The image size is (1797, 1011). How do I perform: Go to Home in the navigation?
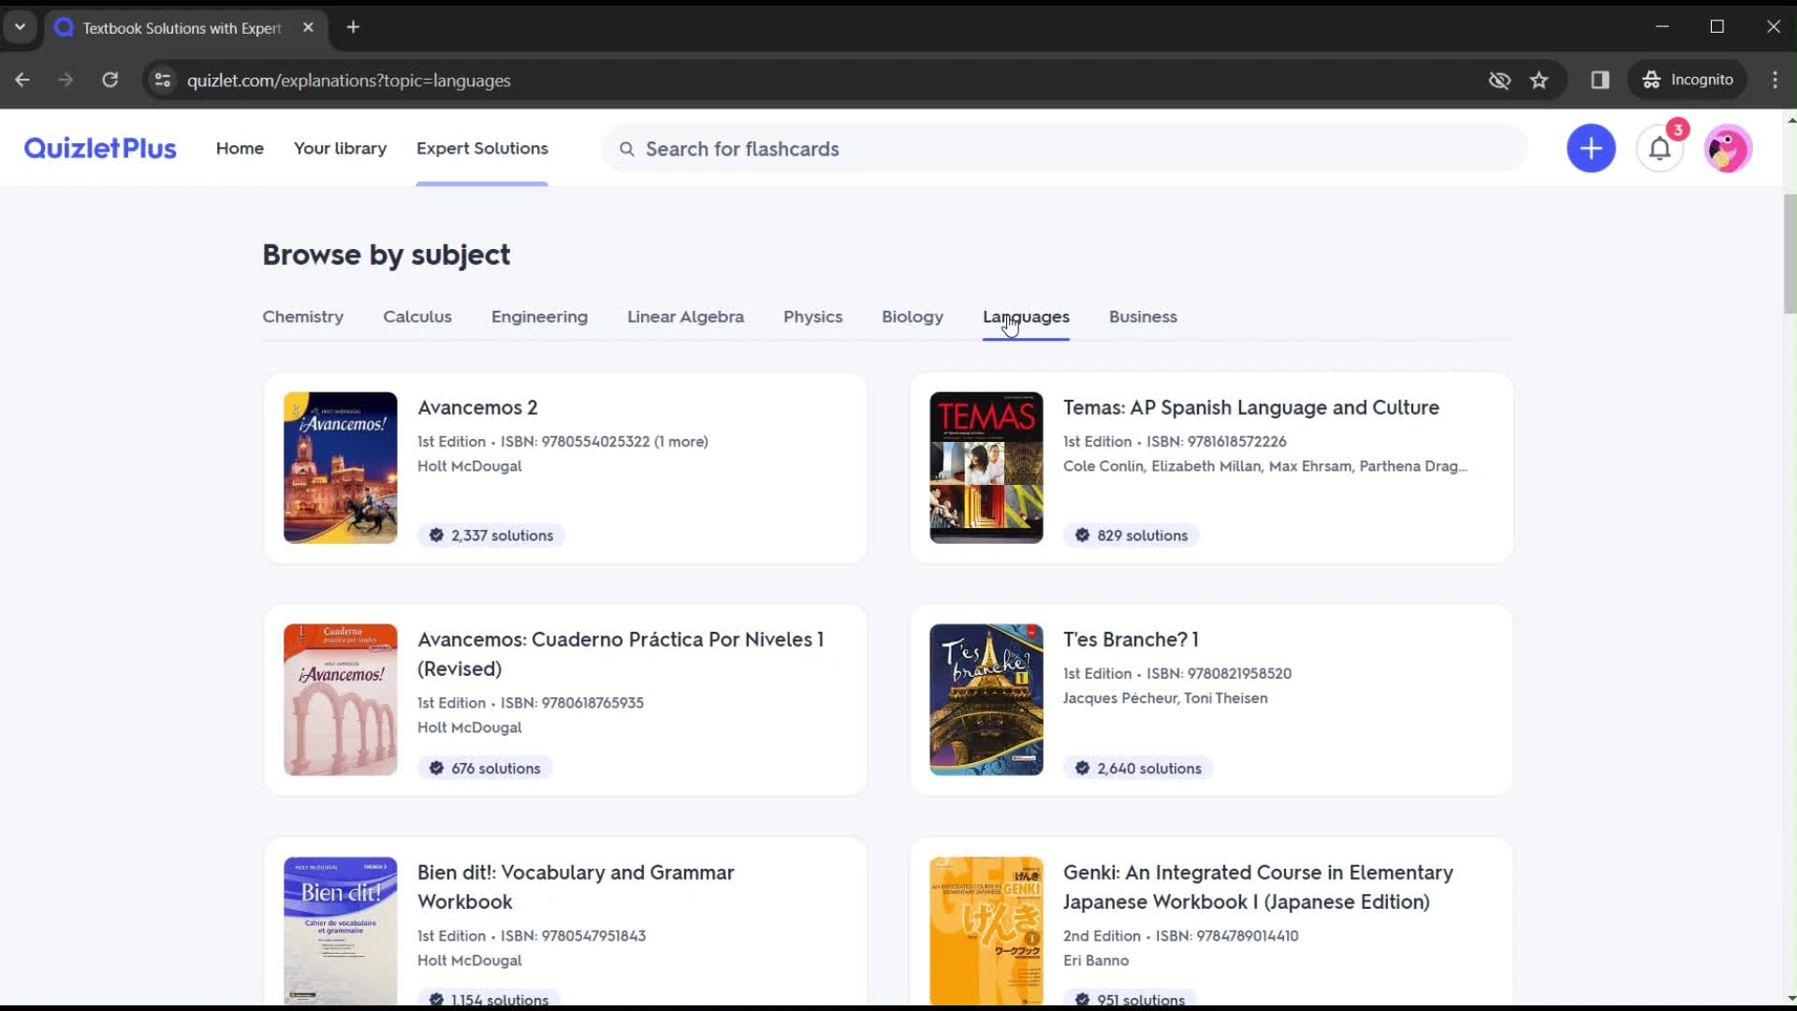point(240,148)
